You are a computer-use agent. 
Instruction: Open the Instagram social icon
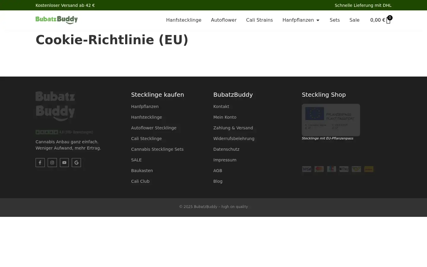[x=52, y=163]
